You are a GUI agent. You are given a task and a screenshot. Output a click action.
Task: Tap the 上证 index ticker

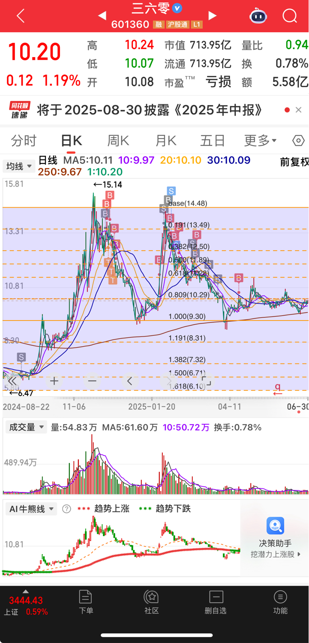(26, 606)
